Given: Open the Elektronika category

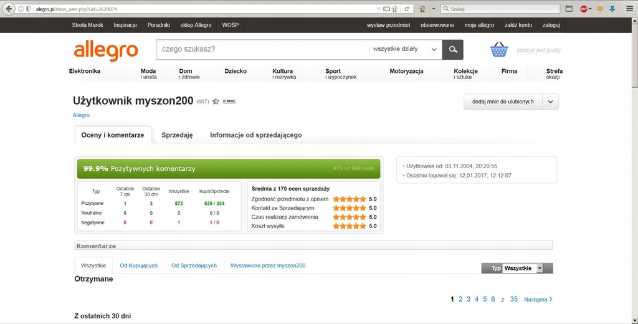Looking at the screenshot, I should 85,71.
